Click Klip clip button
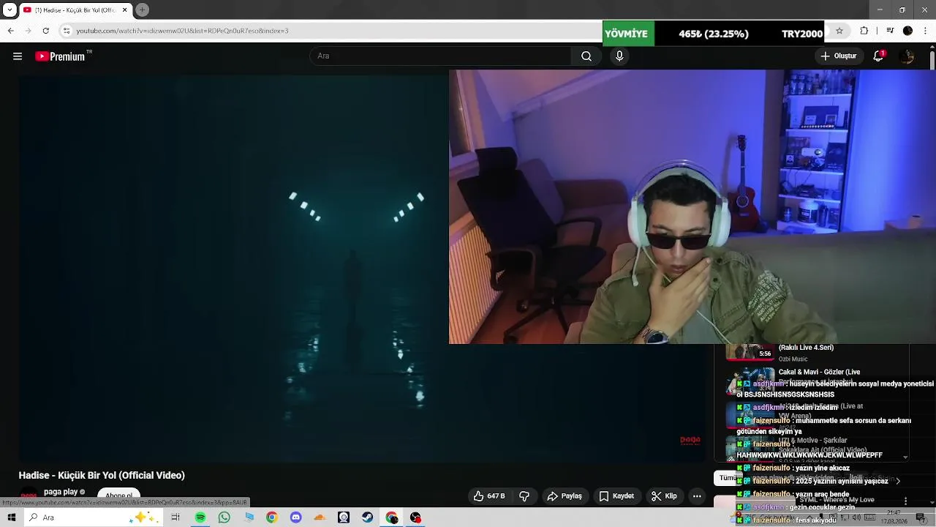This screenshot has height=527, width=936. coord(664,496)
